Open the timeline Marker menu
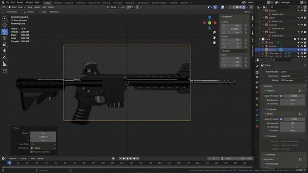Viewport: 308px width, 173px height. point(40,159)
